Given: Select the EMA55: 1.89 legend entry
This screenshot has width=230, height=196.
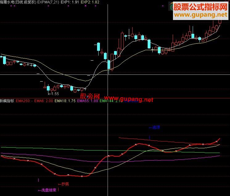Looking at the screenshot, I should point(88,101).
